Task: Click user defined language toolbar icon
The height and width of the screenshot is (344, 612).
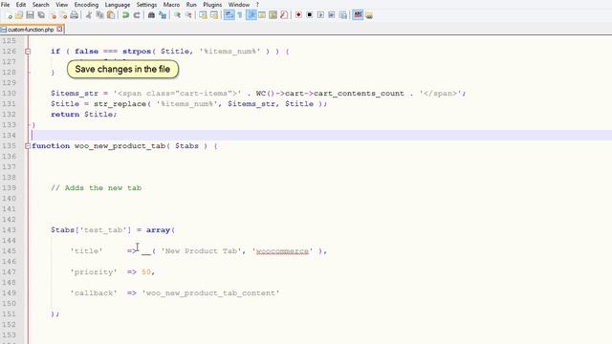Action: coord(262,15)
